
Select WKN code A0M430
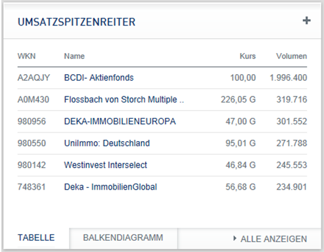click(34, 100)
